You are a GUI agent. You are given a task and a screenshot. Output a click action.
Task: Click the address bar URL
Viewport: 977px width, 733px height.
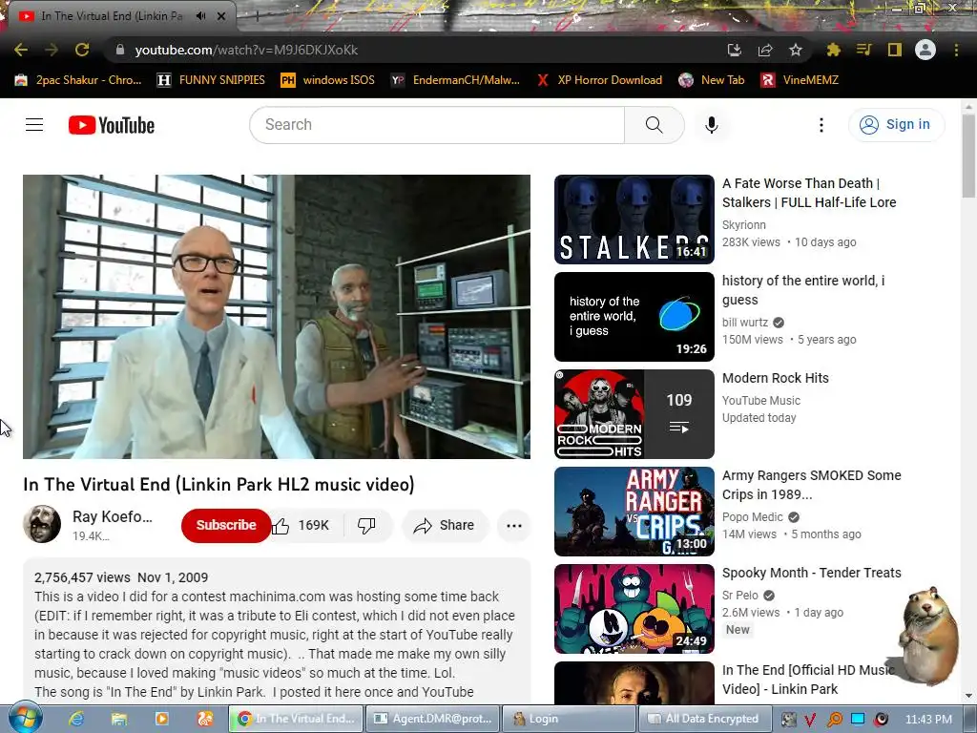tap(246, 50)
